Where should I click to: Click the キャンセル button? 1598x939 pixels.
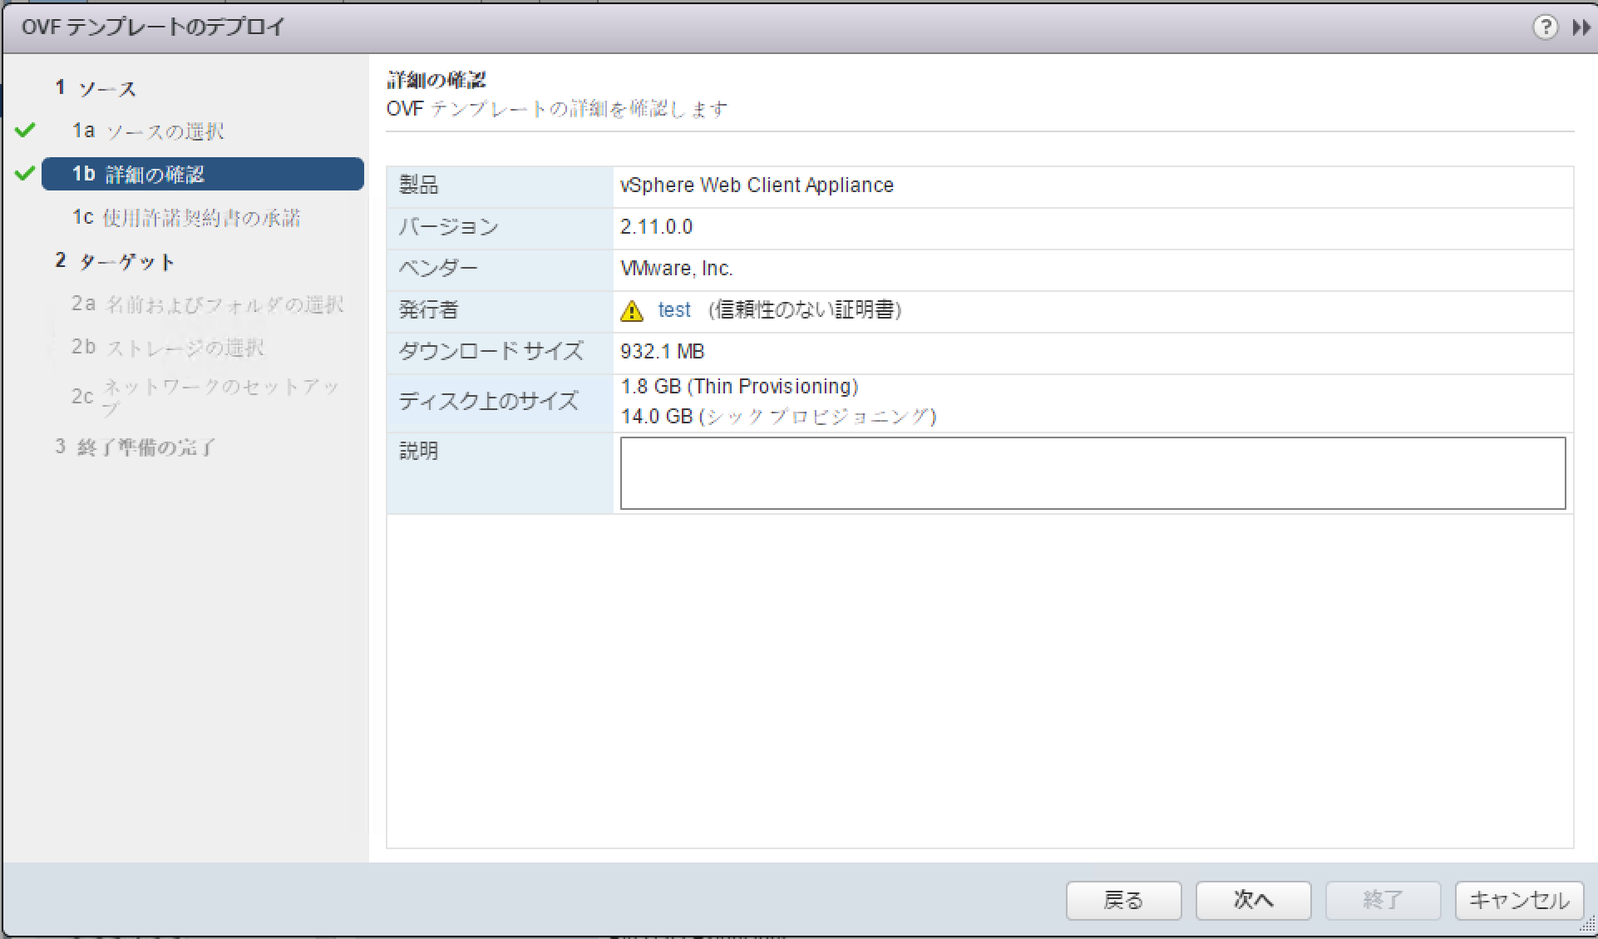click(1517, 900)
